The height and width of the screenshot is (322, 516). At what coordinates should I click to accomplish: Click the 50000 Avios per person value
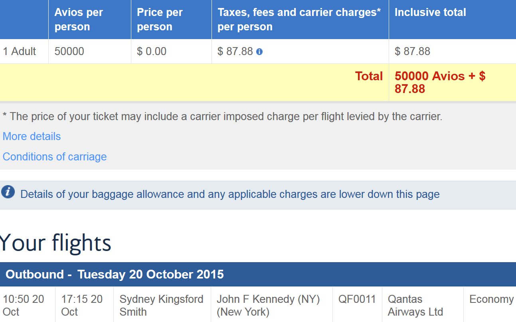click(x=69, y=51)
